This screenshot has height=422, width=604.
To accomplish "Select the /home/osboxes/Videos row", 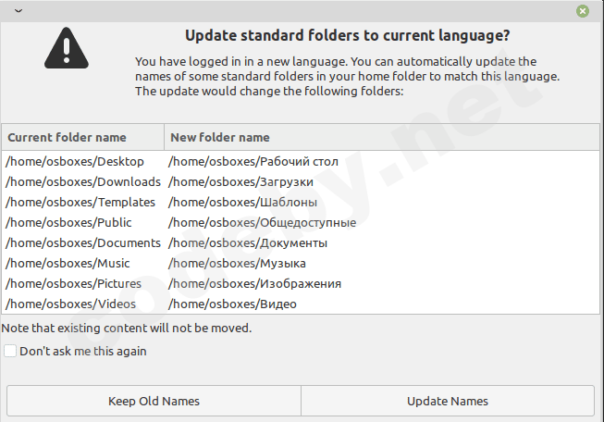I will (x=71, y=304).
